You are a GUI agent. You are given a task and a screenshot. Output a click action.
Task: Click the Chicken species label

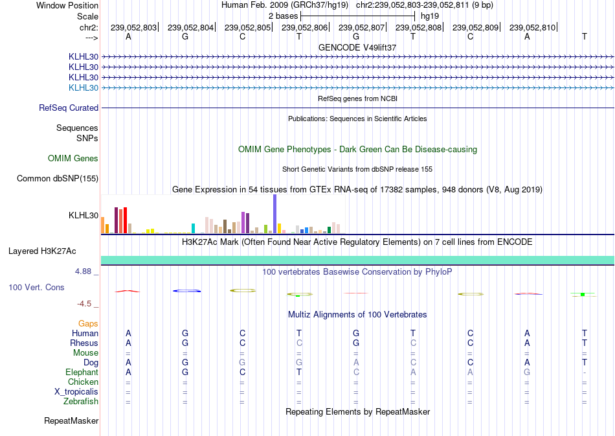click(83, 382)
